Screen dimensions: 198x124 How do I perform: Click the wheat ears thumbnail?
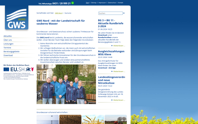(93, 119)
